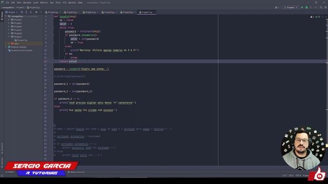Expand the Projeto4 folder in the tree

pyautogui.click(x=9, y=27)
